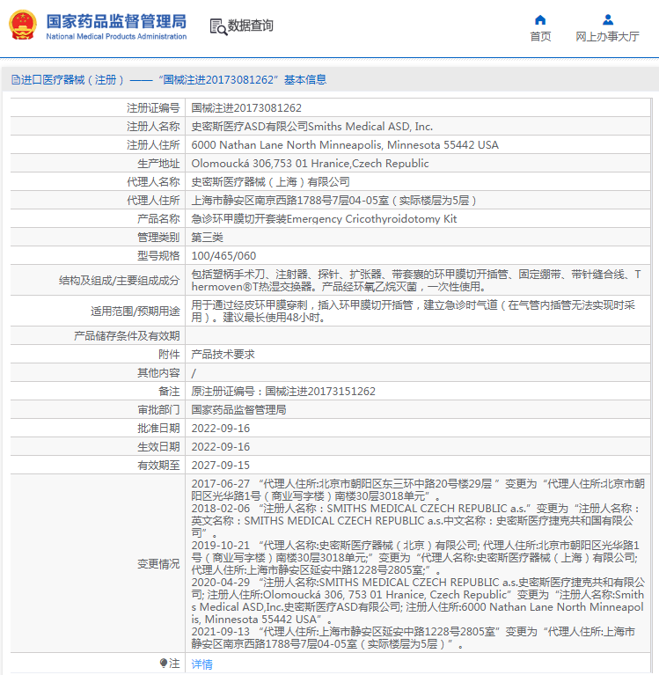Go to 网上办事大厅 from top navigation
659x675 pixels.
click(x=607, y=36)
